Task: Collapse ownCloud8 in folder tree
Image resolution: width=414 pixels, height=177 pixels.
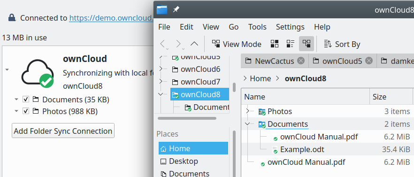Action: tap(161, 94)
